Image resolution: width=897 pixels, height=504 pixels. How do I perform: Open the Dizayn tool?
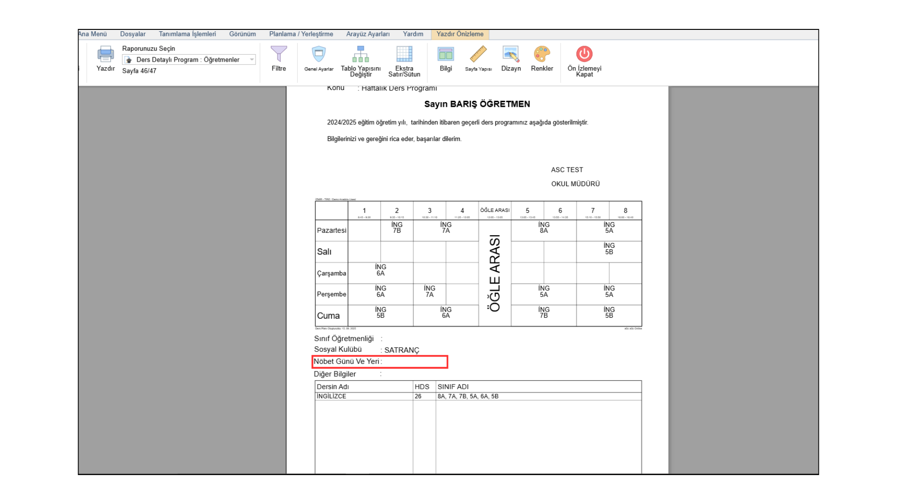coord(511,55)
